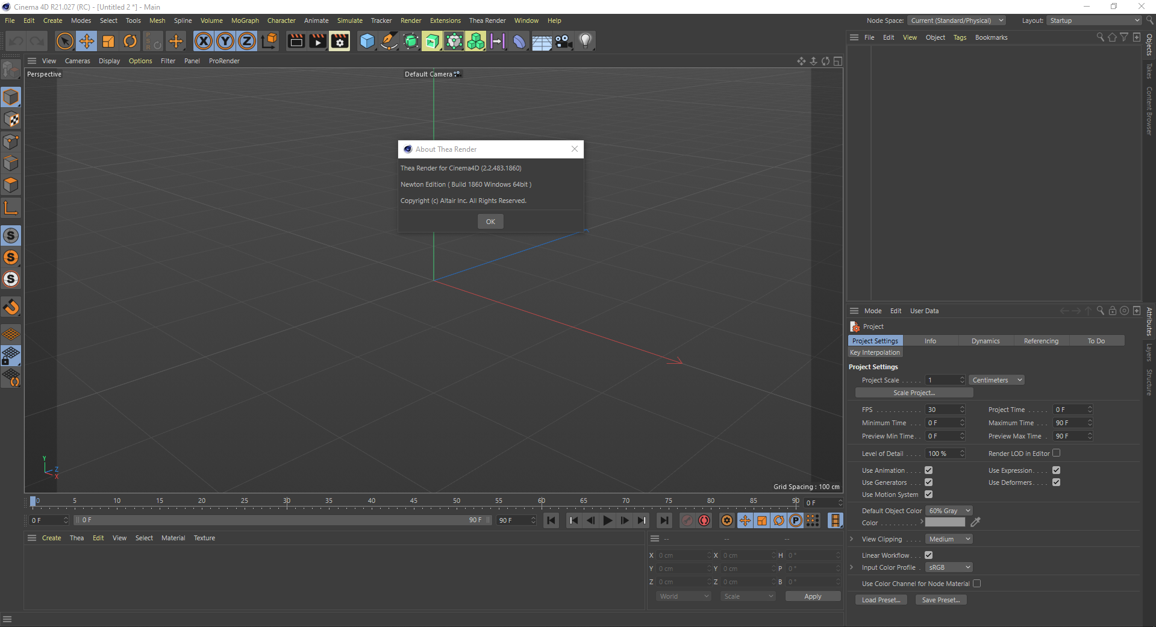This screenshot has height=627, width=1156.
Task: Click the Record Active Objects icon
Action: pyautogui.click(x=687, y=520)
